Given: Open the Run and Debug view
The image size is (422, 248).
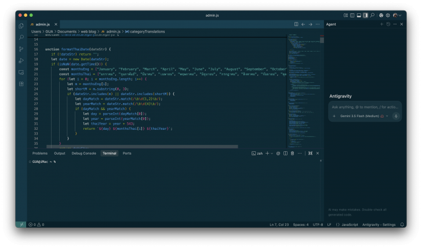Looking at the screenshot, I should (21, 61).
